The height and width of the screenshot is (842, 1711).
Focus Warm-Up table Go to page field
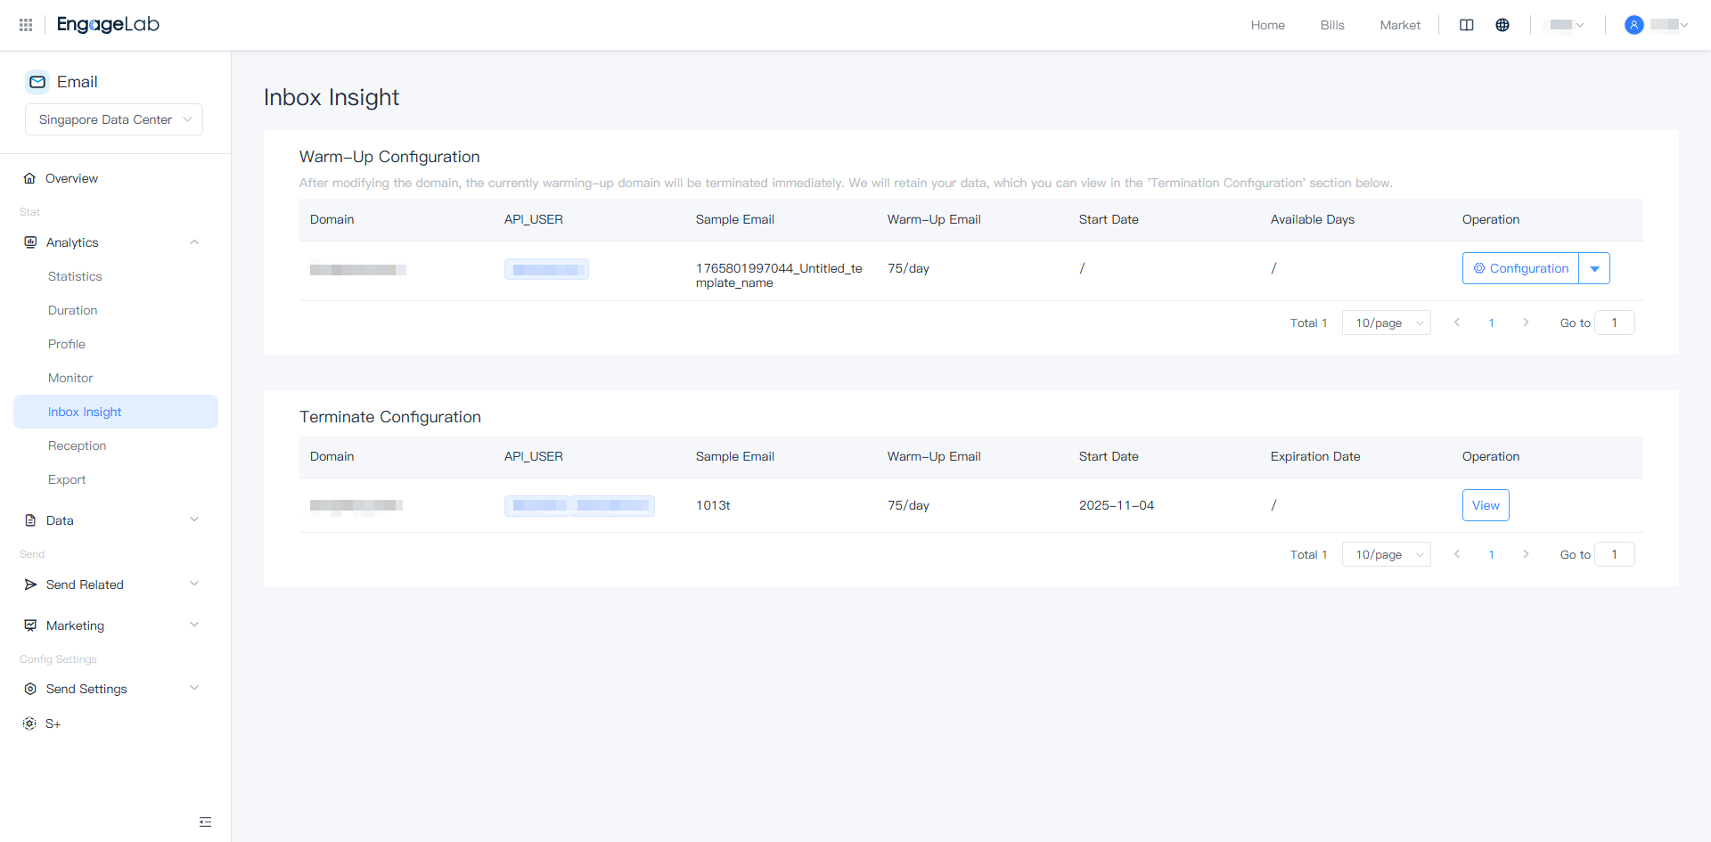(x=1614, y=323)
